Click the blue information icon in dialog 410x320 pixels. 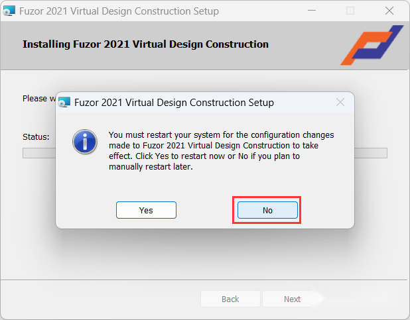coord(85,142)
